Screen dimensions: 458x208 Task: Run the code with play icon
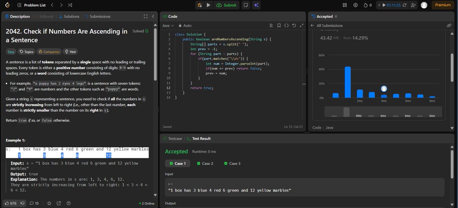(x=208, y=5)
